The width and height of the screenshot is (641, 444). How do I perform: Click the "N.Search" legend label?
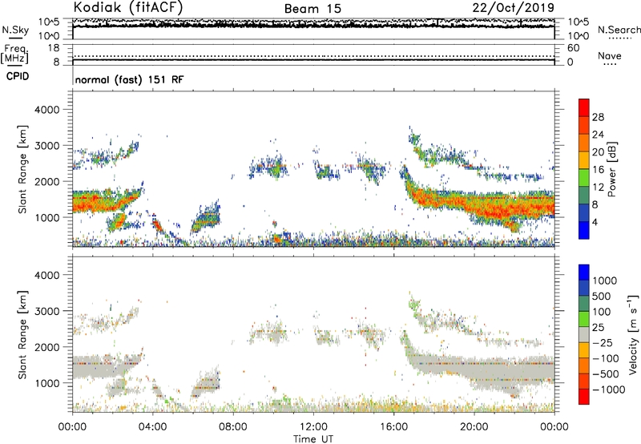(619, 30)
